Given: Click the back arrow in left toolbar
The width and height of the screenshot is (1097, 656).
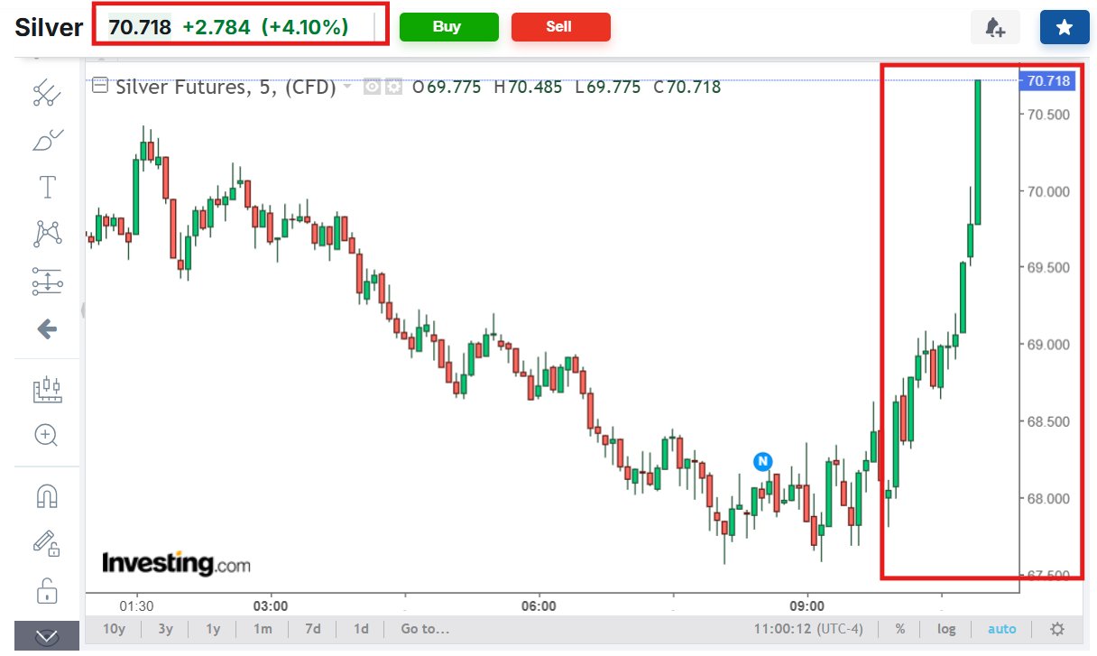Looking at the screenshot, I should click(47, 329).
